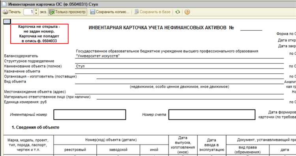Click Единица измерения: руб text
The image size is (296, 156).
tap(25, 102)
